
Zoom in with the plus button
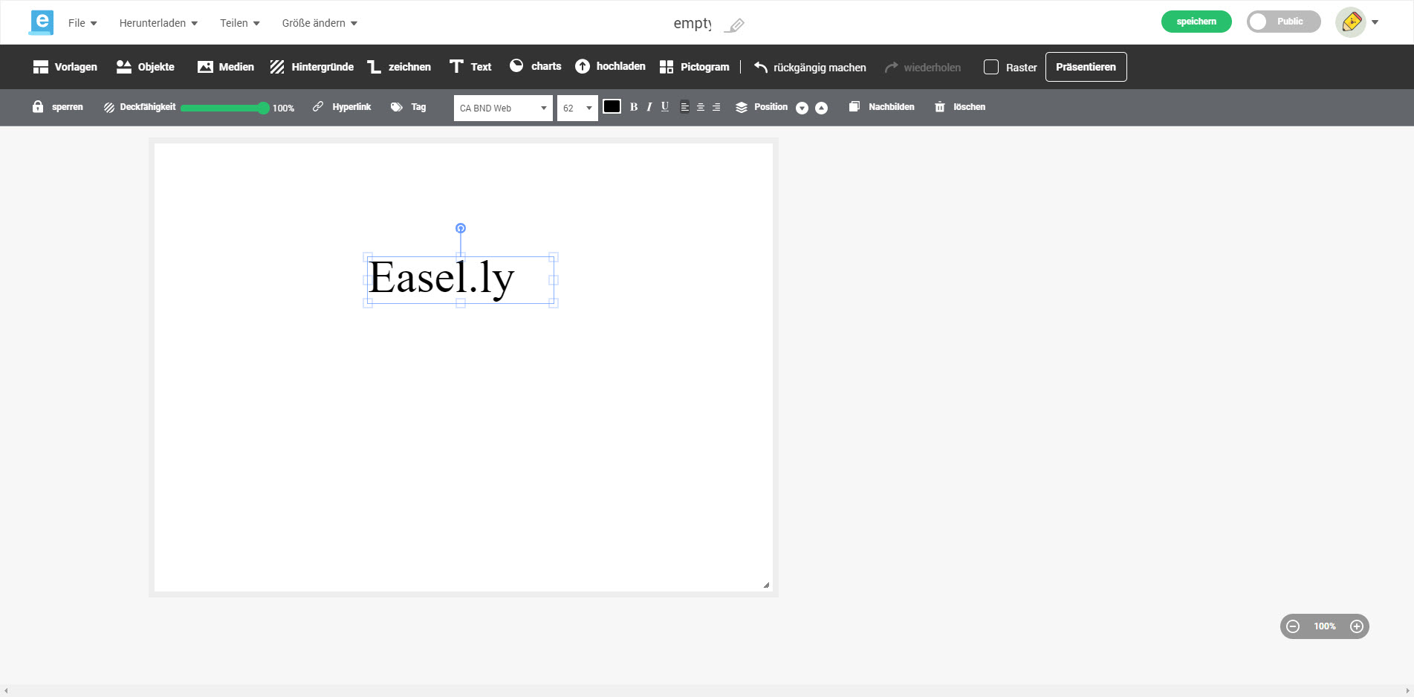click(1357, 626)
